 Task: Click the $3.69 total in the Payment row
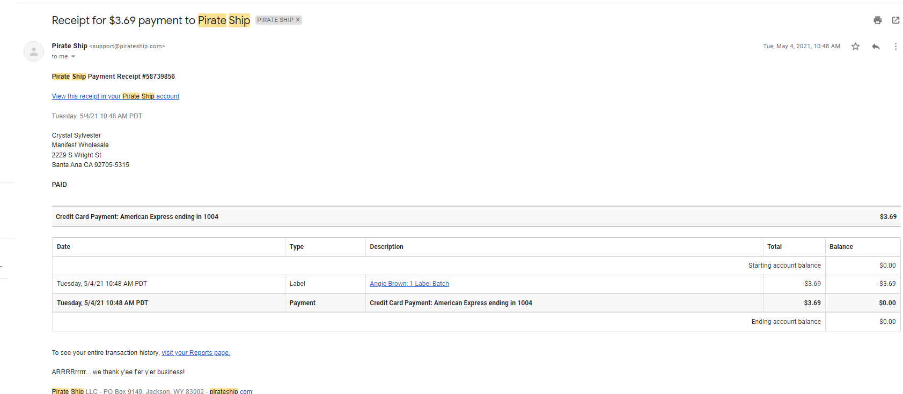point(812,303)
